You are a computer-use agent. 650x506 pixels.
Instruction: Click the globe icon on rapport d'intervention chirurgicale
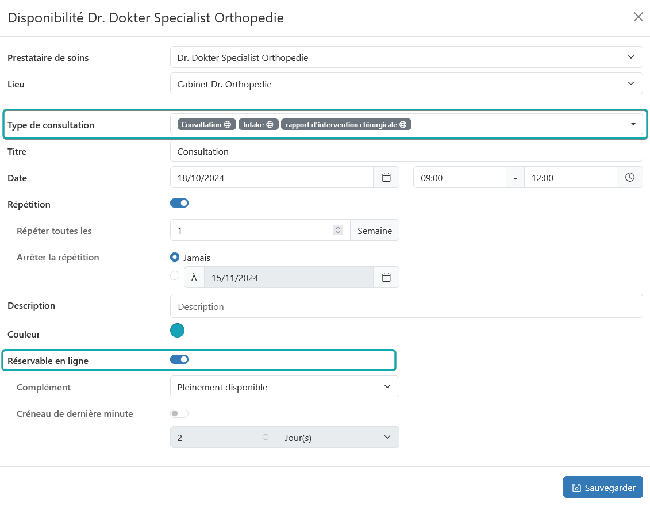pos(403,124)
